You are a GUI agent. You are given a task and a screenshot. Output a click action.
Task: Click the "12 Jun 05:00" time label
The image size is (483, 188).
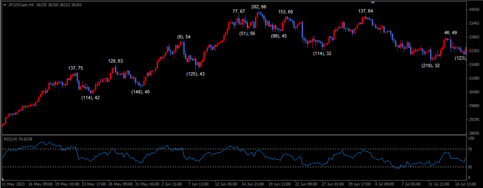[x=226, y=184]
